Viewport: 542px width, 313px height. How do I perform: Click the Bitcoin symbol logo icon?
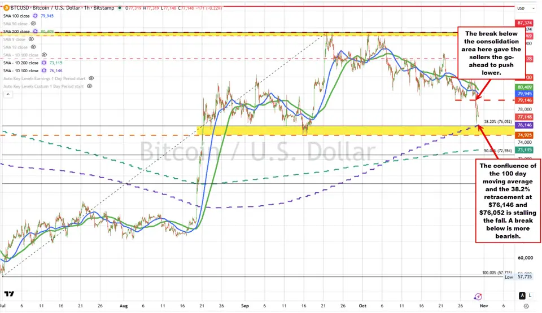pos(6,7)
